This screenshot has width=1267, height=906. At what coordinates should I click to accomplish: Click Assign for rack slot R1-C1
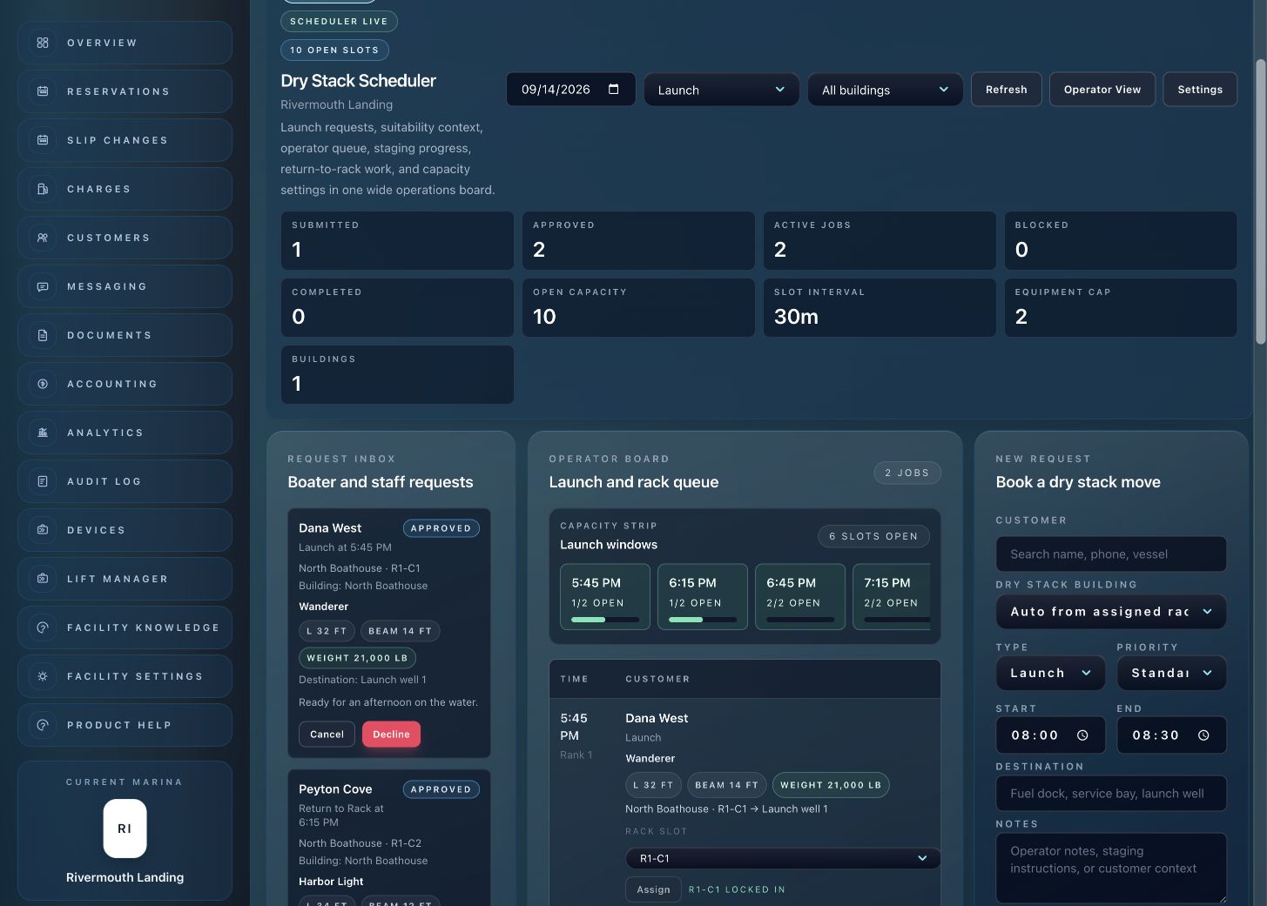653,889
